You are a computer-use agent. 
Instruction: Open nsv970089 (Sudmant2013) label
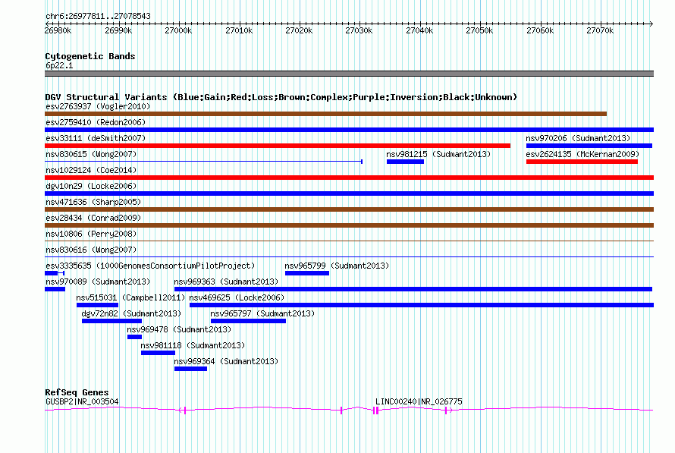tap(98, 282)
